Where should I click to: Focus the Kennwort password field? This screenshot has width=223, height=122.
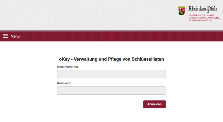click(111, 91)
